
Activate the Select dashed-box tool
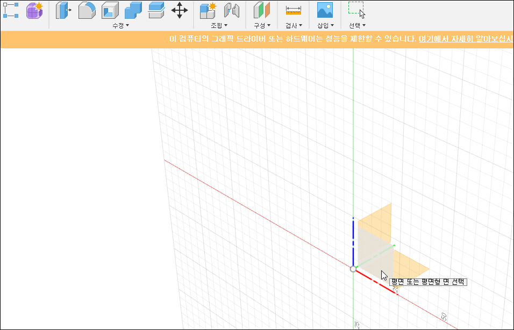click(356, 10)
